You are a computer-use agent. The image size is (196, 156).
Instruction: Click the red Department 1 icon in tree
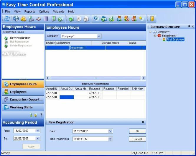click(x=159, y=35)
